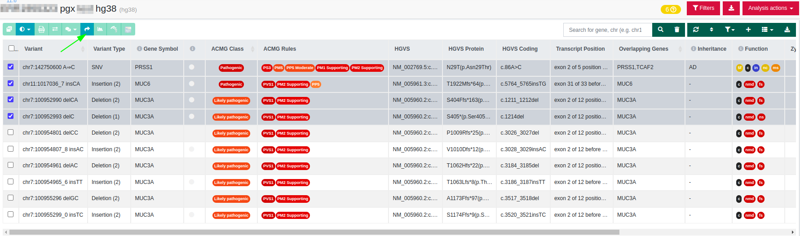This screenshot has width=800, height=236.
Task: Click the scrollbar right arrow
Action: click(792, 232)
